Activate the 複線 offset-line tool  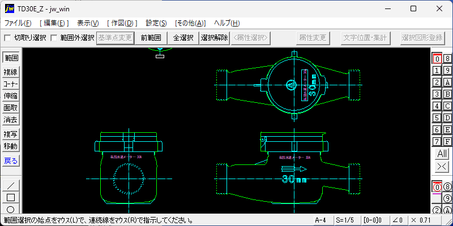pos(11,72)
